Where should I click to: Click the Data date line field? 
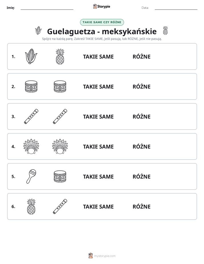[176, 8]
